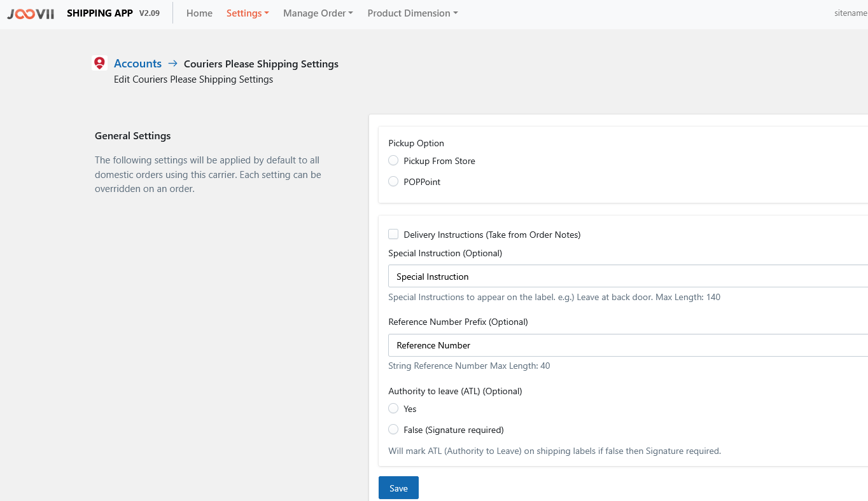Enable Delivery Instructions from Order Notes checkbox
The height and width of the screenshot is (501, 868).
[x=393, y=235]
